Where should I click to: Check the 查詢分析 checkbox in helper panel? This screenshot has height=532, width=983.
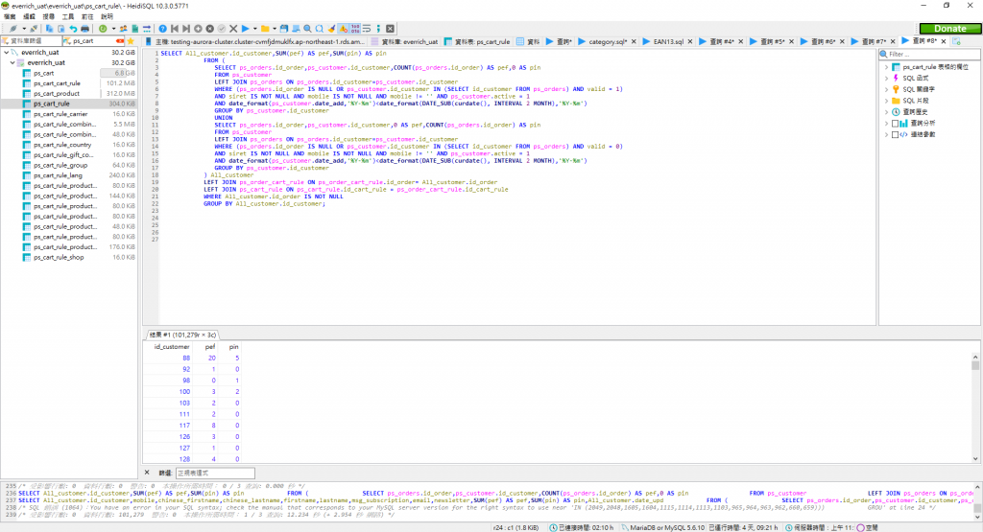click(x=896, y=124)
